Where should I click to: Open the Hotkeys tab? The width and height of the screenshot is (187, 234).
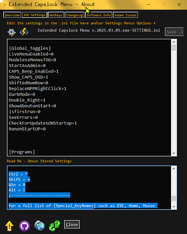coord(56,15)
